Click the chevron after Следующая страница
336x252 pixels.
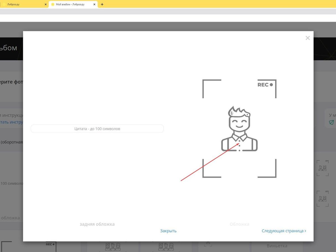305,231
